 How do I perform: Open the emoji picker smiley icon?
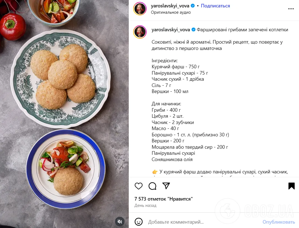click(x=139, y=222)
